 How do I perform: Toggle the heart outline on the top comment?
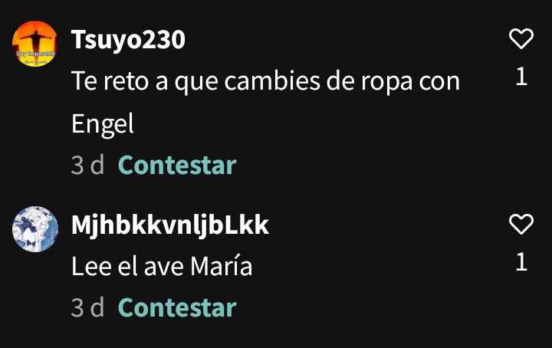pos(521,38)
